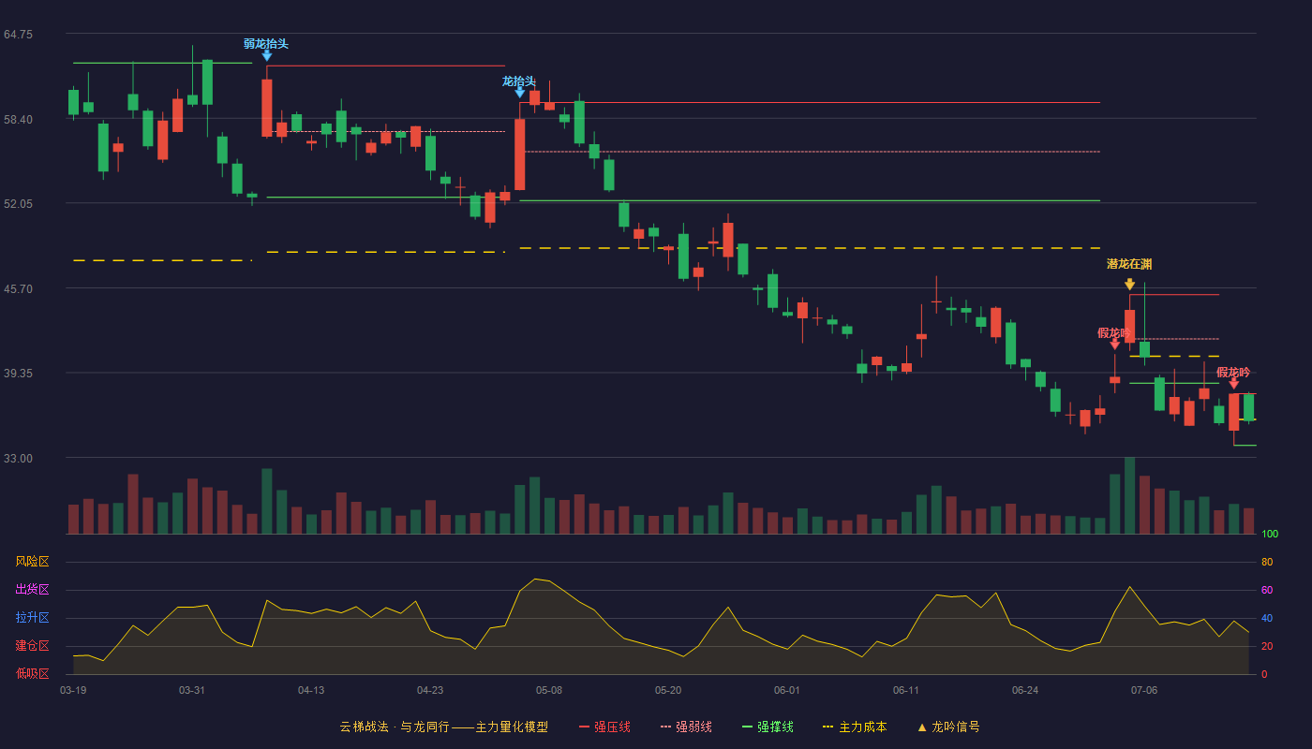Toggle the 强弱线 legend item

(686, 727)
